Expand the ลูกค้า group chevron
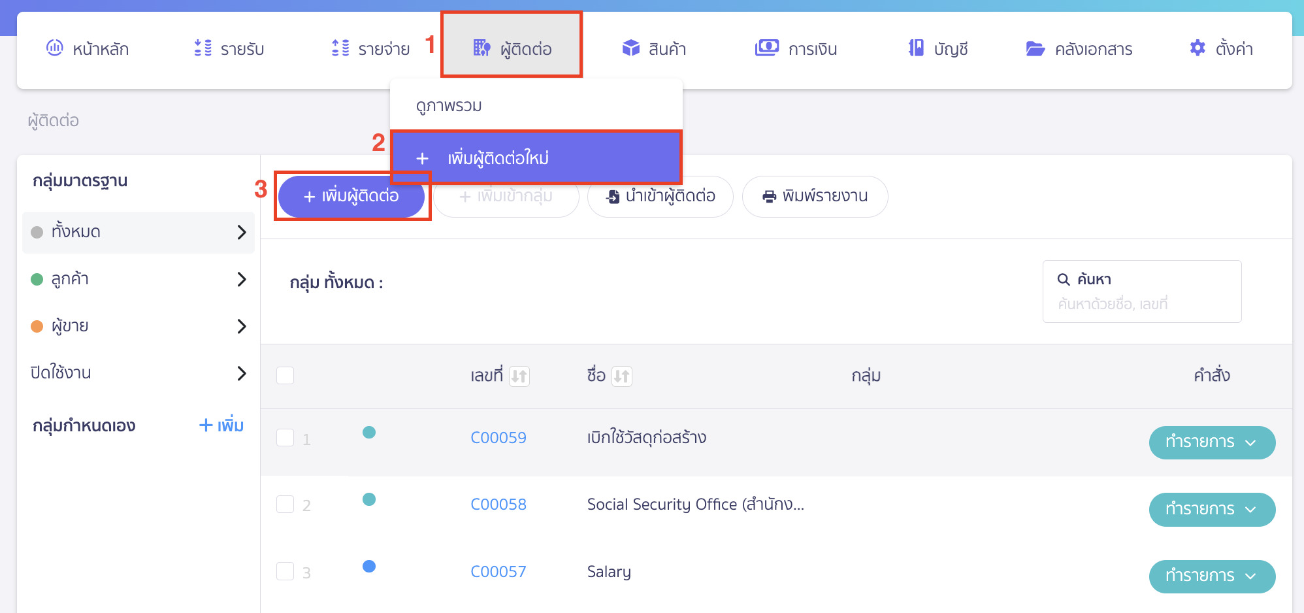The image size is (1304, 613). [242, 279]
